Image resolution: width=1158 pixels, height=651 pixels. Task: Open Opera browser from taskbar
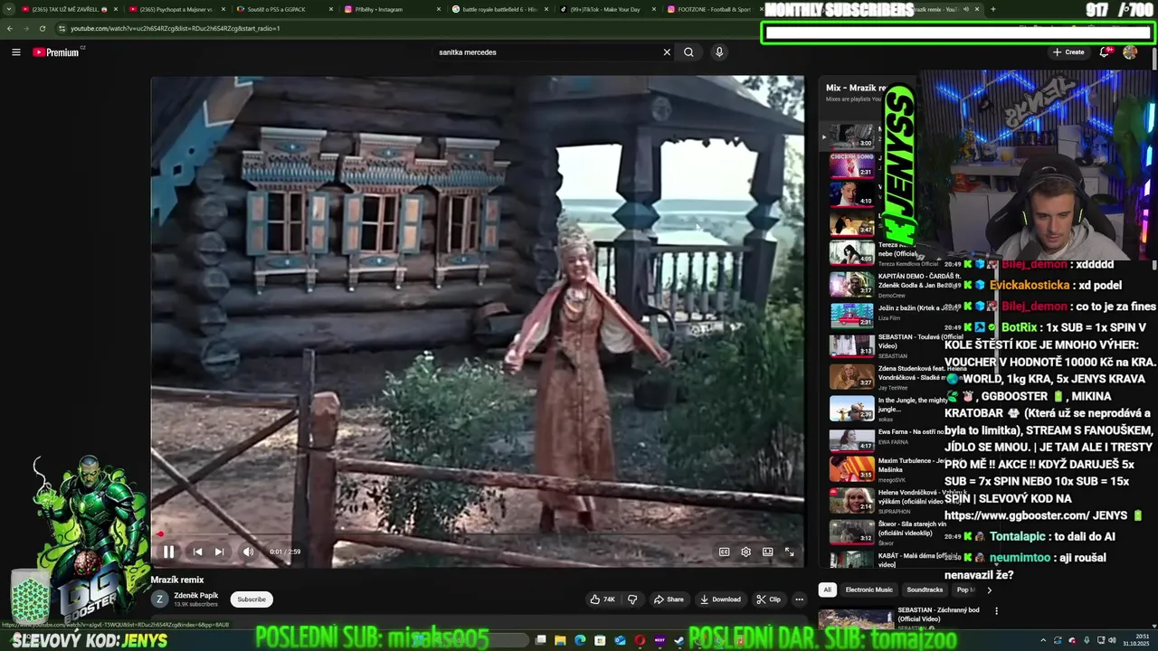pos(640,641)
